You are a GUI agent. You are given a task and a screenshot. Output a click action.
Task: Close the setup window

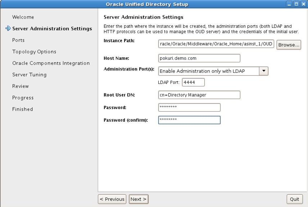[x=303, y=4]
